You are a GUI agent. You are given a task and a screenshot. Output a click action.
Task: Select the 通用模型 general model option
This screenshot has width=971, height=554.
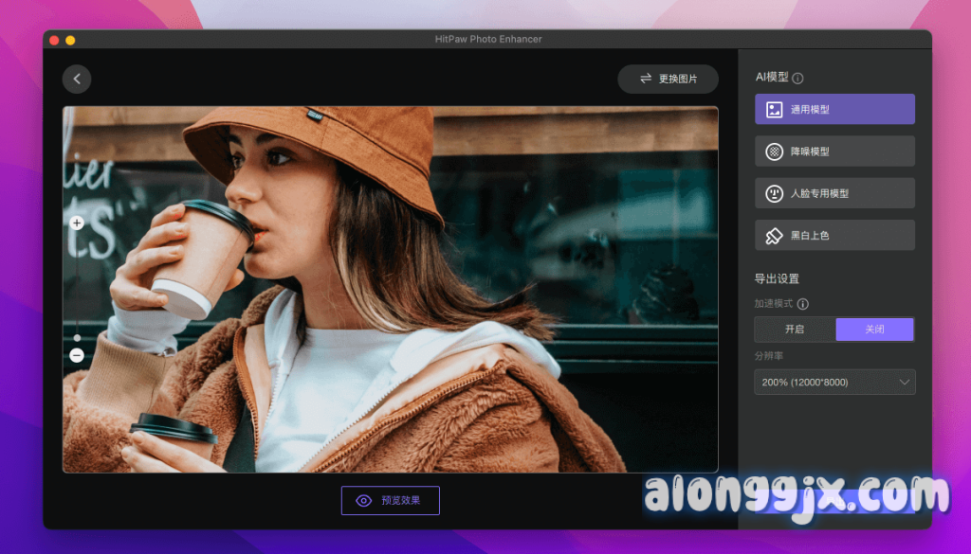[x=834, y=109]
